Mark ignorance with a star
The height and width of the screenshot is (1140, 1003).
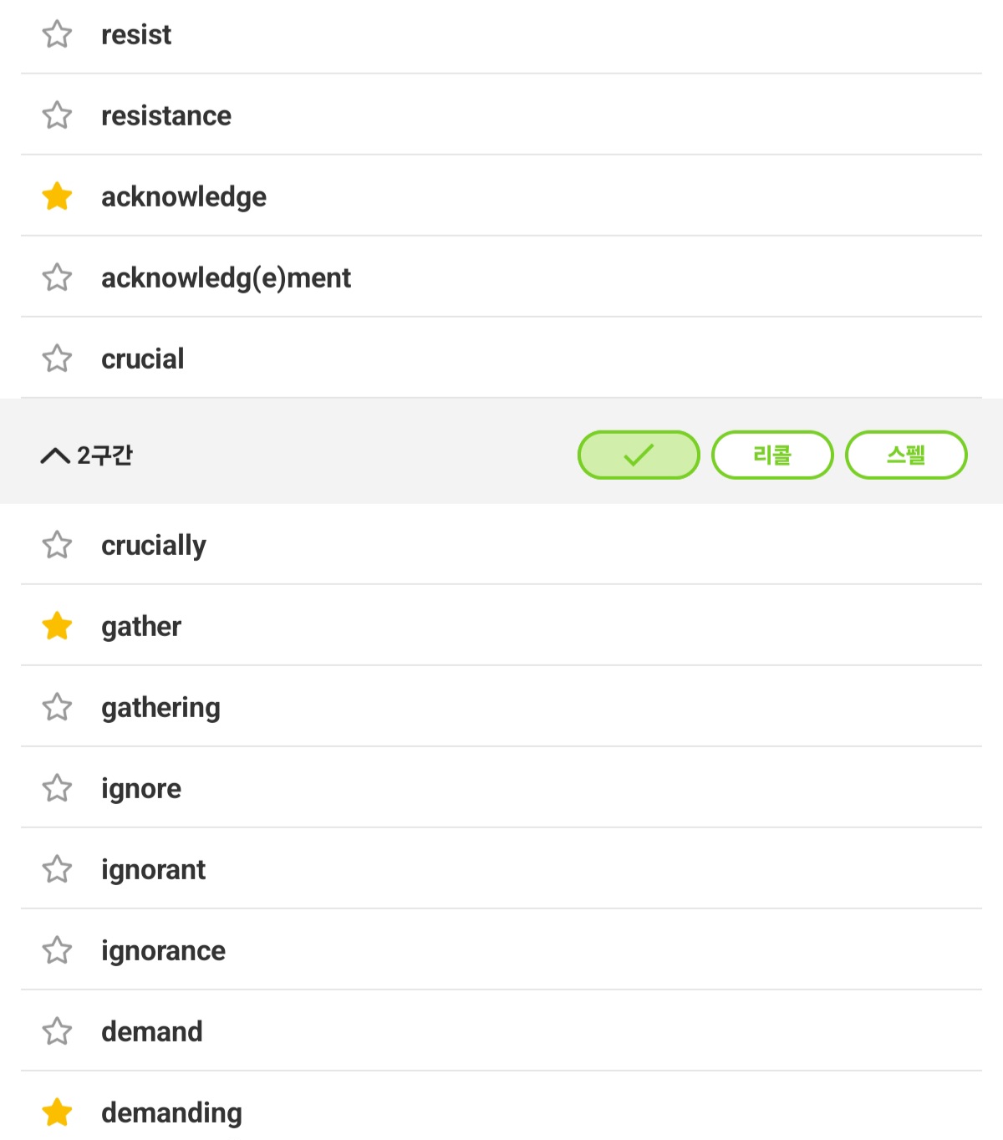(x=57, y=950)
